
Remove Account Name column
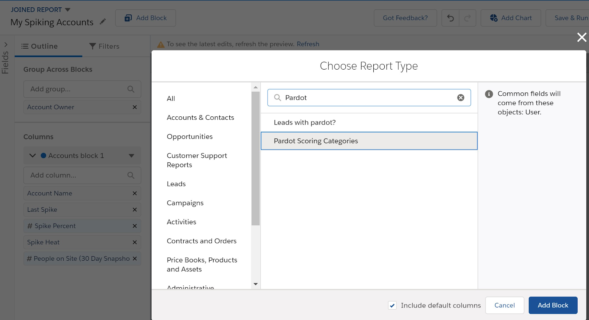[135, 193]
